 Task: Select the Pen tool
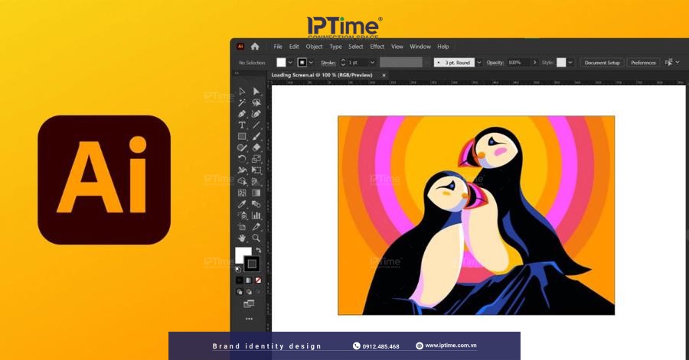pos(242,114)
